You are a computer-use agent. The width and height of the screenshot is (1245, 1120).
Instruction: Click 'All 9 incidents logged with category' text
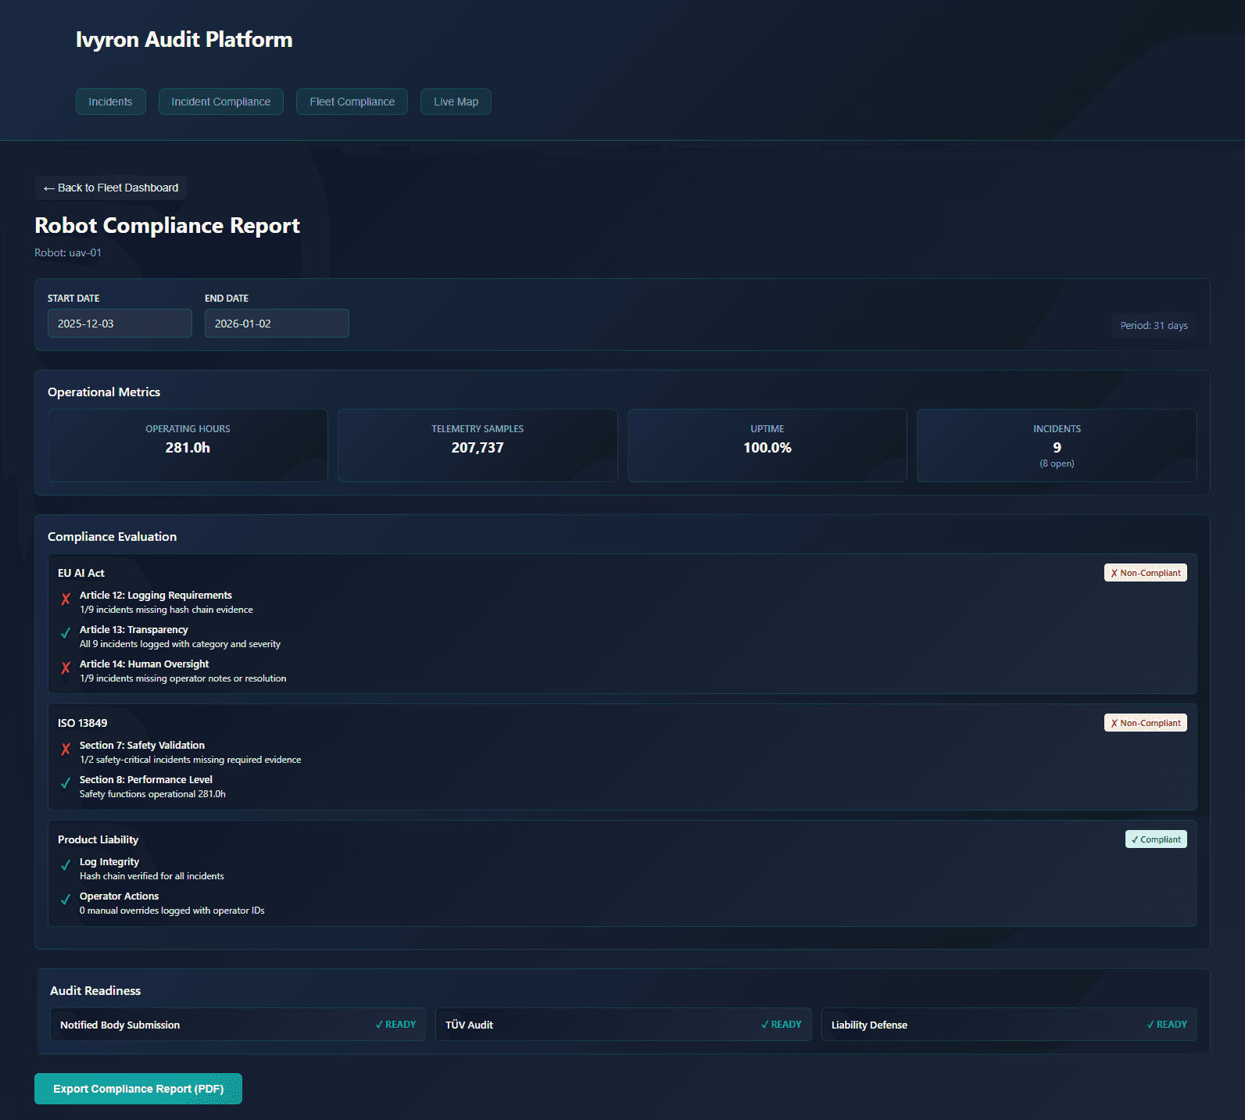[x=180, y=644]
